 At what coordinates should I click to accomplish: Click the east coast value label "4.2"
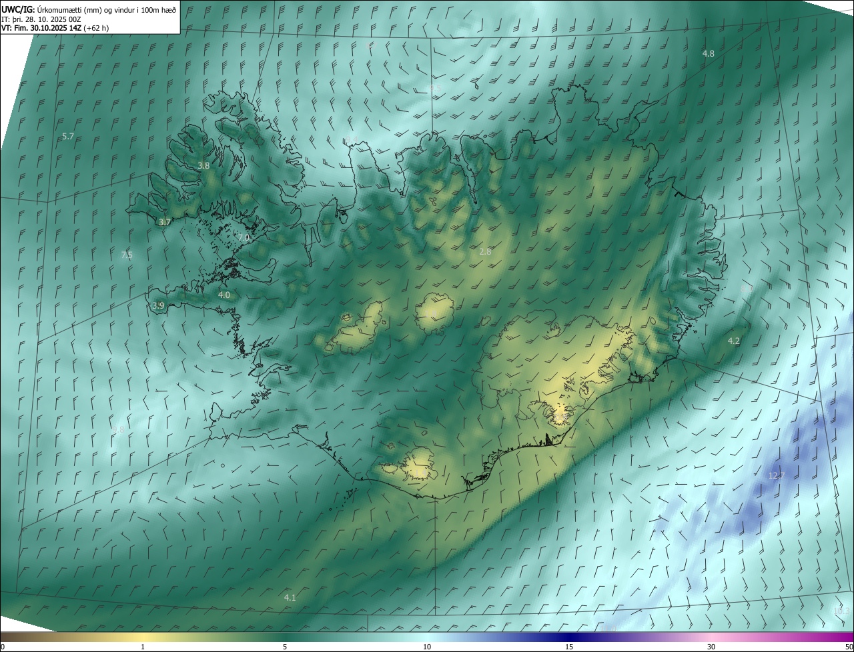(734, 341)
